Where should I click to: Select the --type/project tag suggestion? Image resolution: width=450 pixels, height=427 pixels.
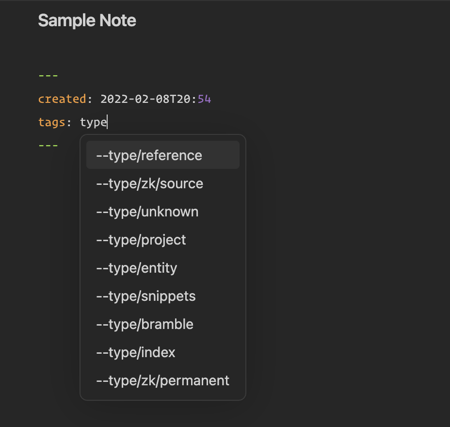pos(141,240)
